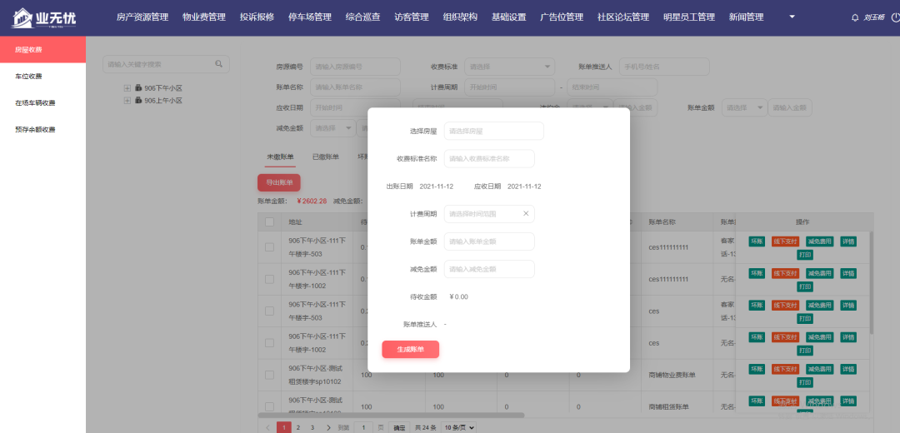Click the 操作 column vertical scrollbar
The height and width of the screenshot is (433, 900).
[x=872, y=282]
